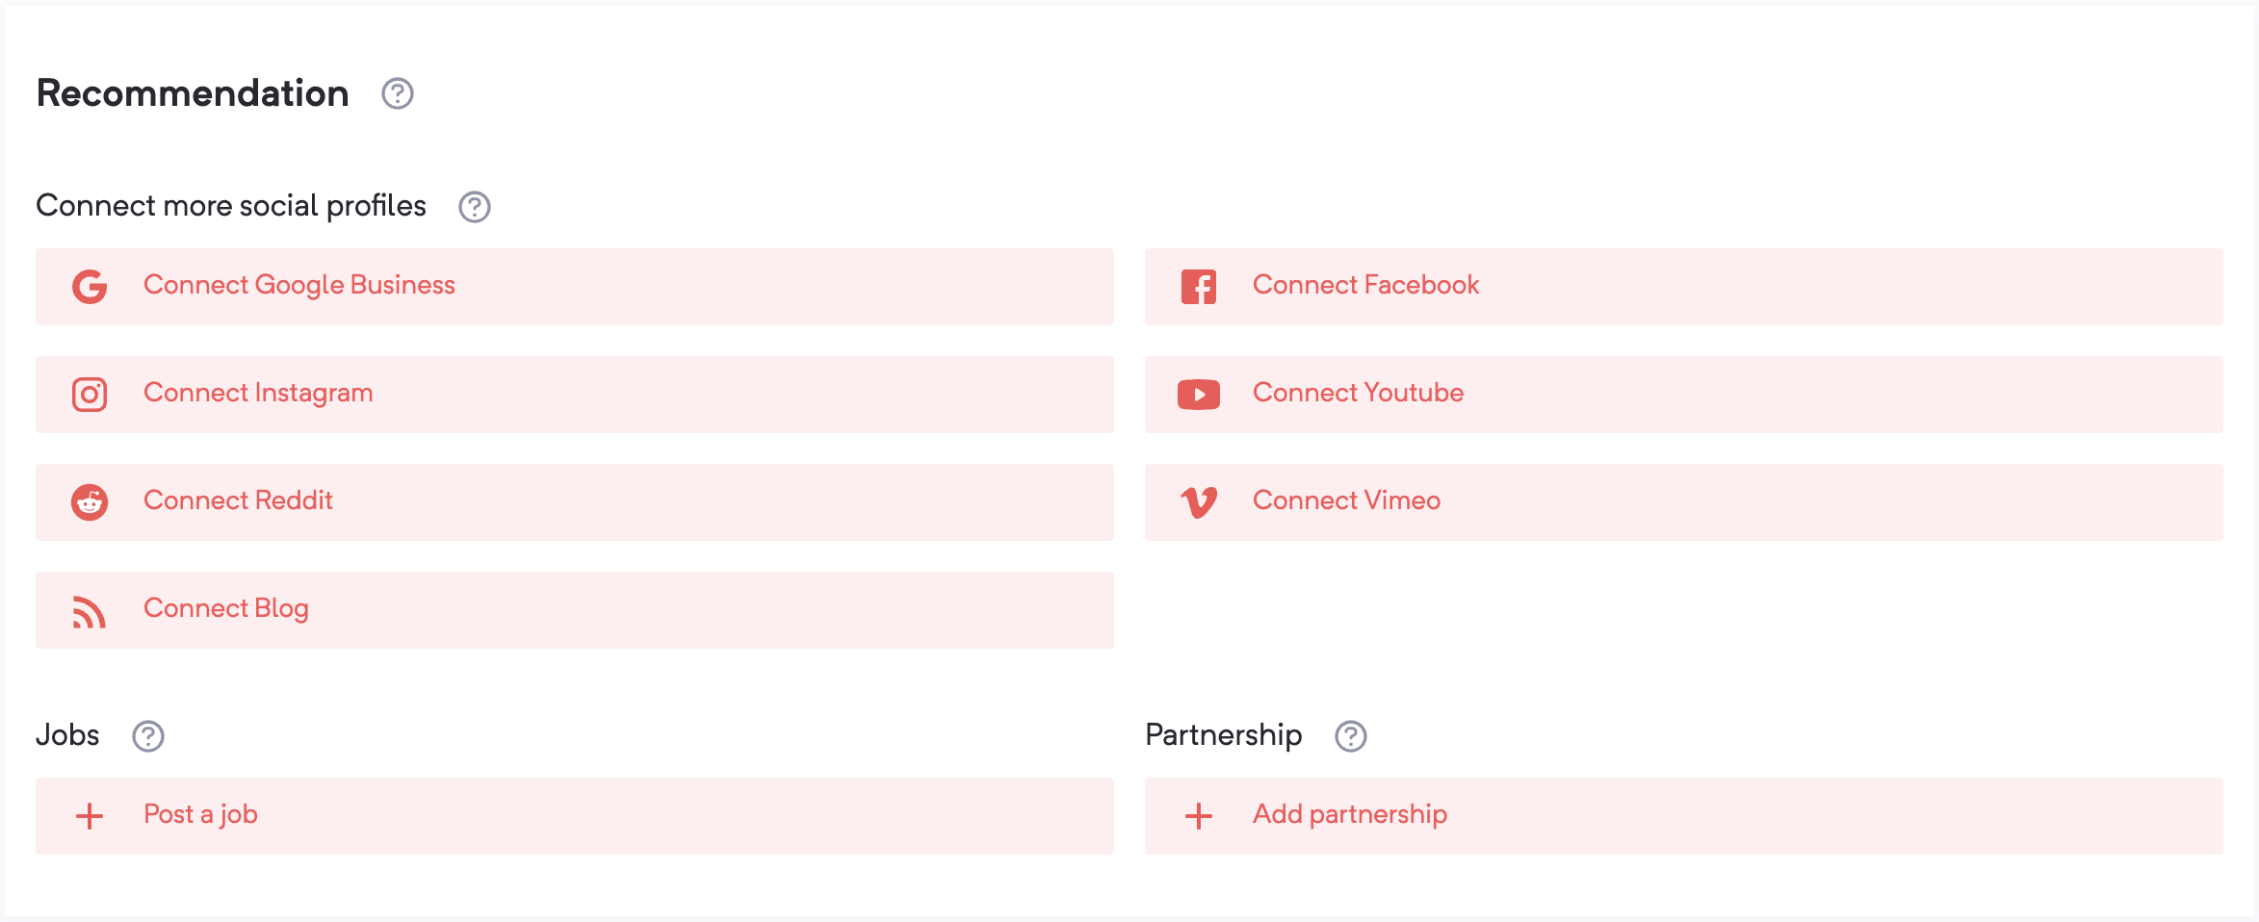The height and width of the screenshot is (922, 2259).
Task: Open help tooltip next to Recommendation heading
Action: (x=398, y=93)
